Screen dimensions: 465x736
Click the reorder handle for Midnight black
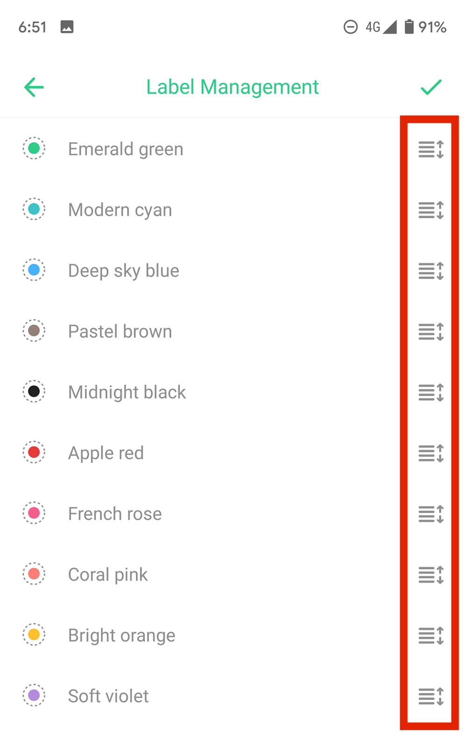(x=430, y=393)
